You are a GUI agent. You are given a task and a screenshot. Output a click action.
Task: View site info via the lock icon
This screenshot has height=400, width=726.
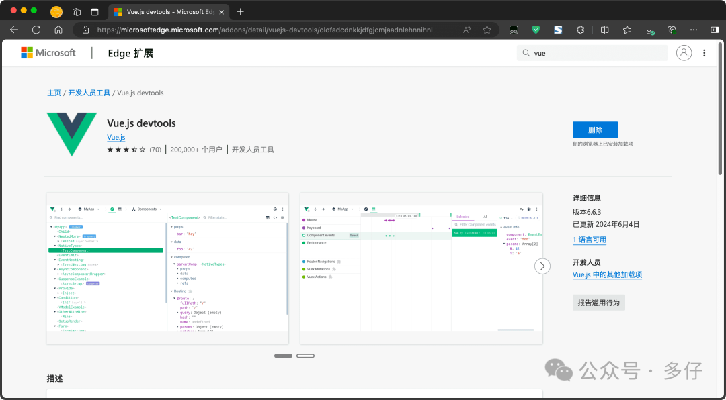(85, 30)
